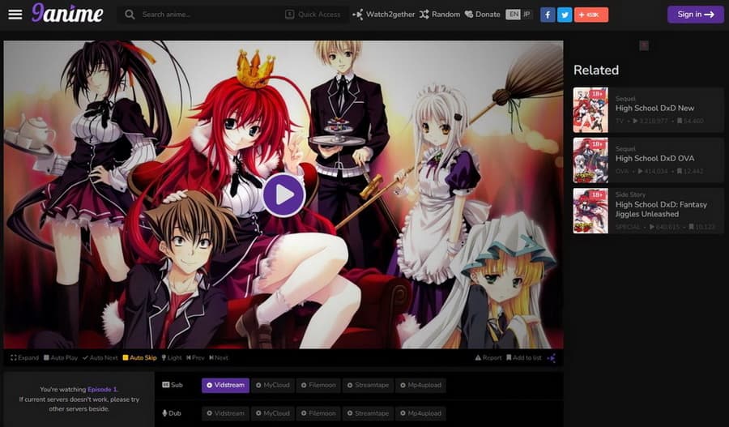Open Watch2gether

(383, 15)
